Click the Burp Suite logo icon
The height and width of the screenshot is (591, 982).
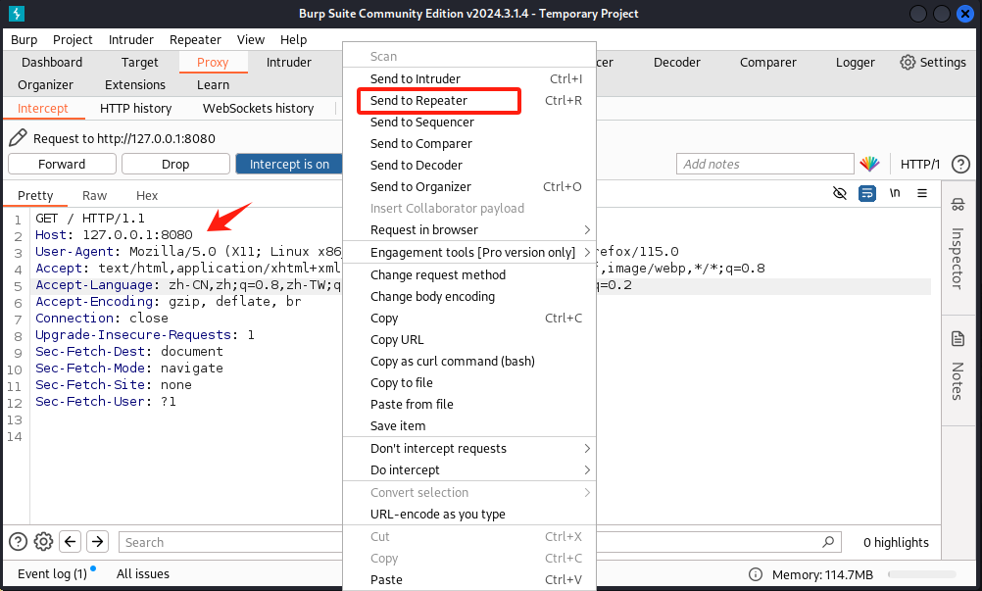(17, 13)
